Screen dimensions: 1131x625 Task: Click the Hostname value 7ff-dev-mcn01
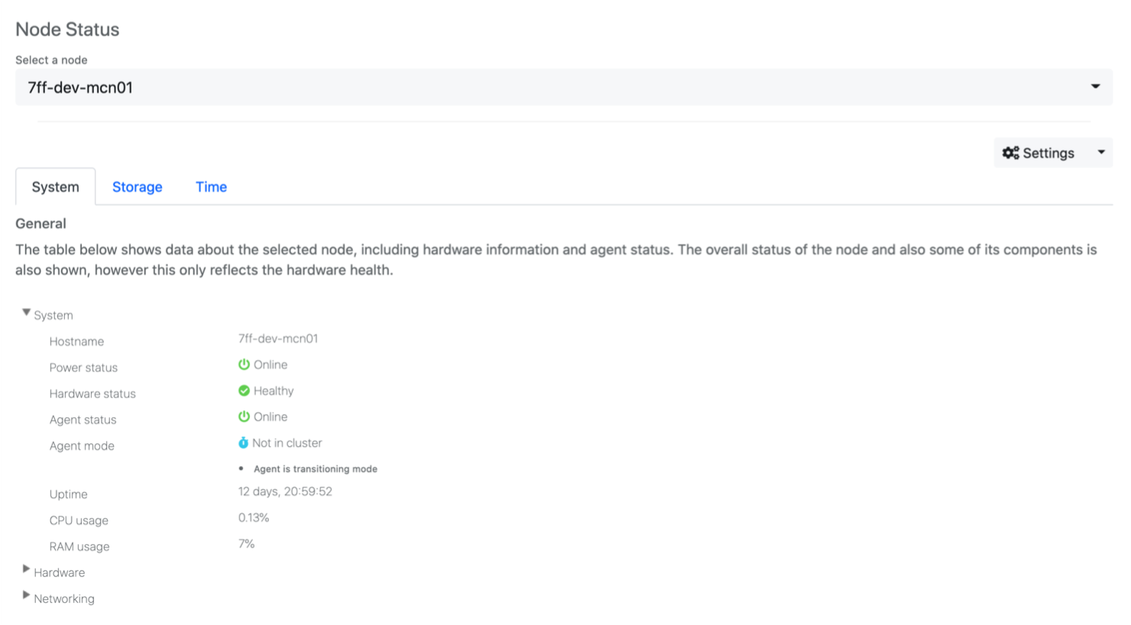(278, 338)
